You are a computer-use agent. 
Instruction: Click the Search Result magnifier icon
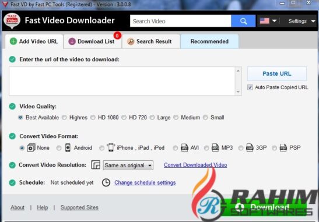click(x=131, y=41)
